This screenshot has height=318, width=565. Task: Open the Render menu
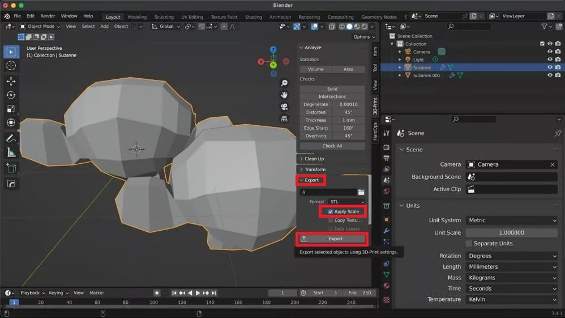(48, 16)
